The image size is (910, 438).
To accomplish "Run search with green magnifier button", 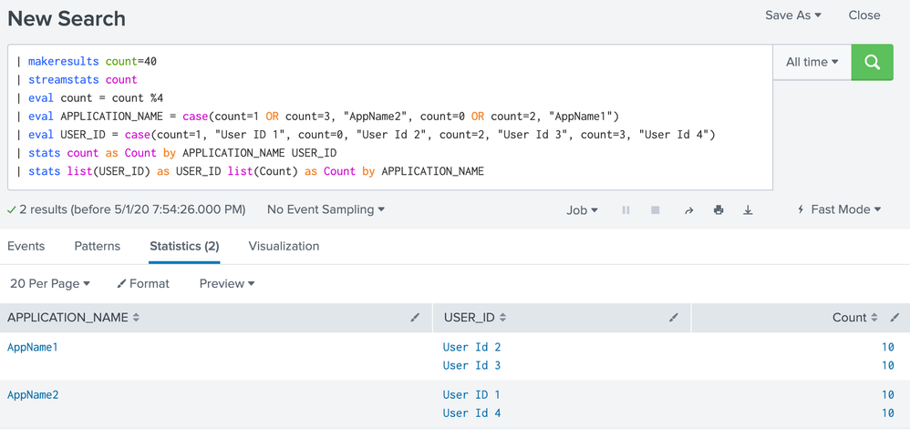I will tap(872, 62).
